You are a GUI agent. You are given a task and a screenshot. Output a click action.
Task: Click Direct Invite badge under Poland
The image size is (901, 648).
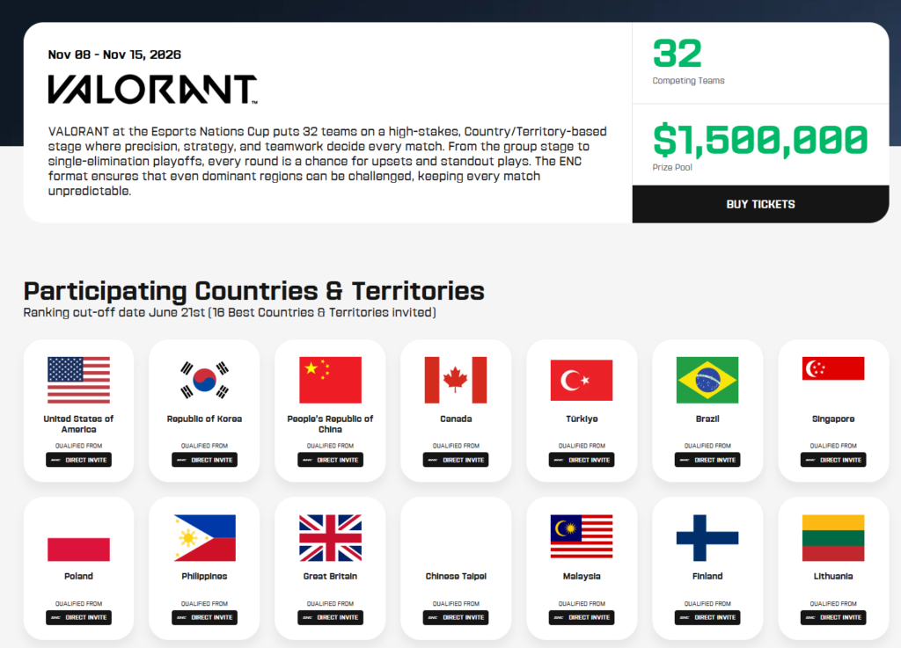pos(78,617)
